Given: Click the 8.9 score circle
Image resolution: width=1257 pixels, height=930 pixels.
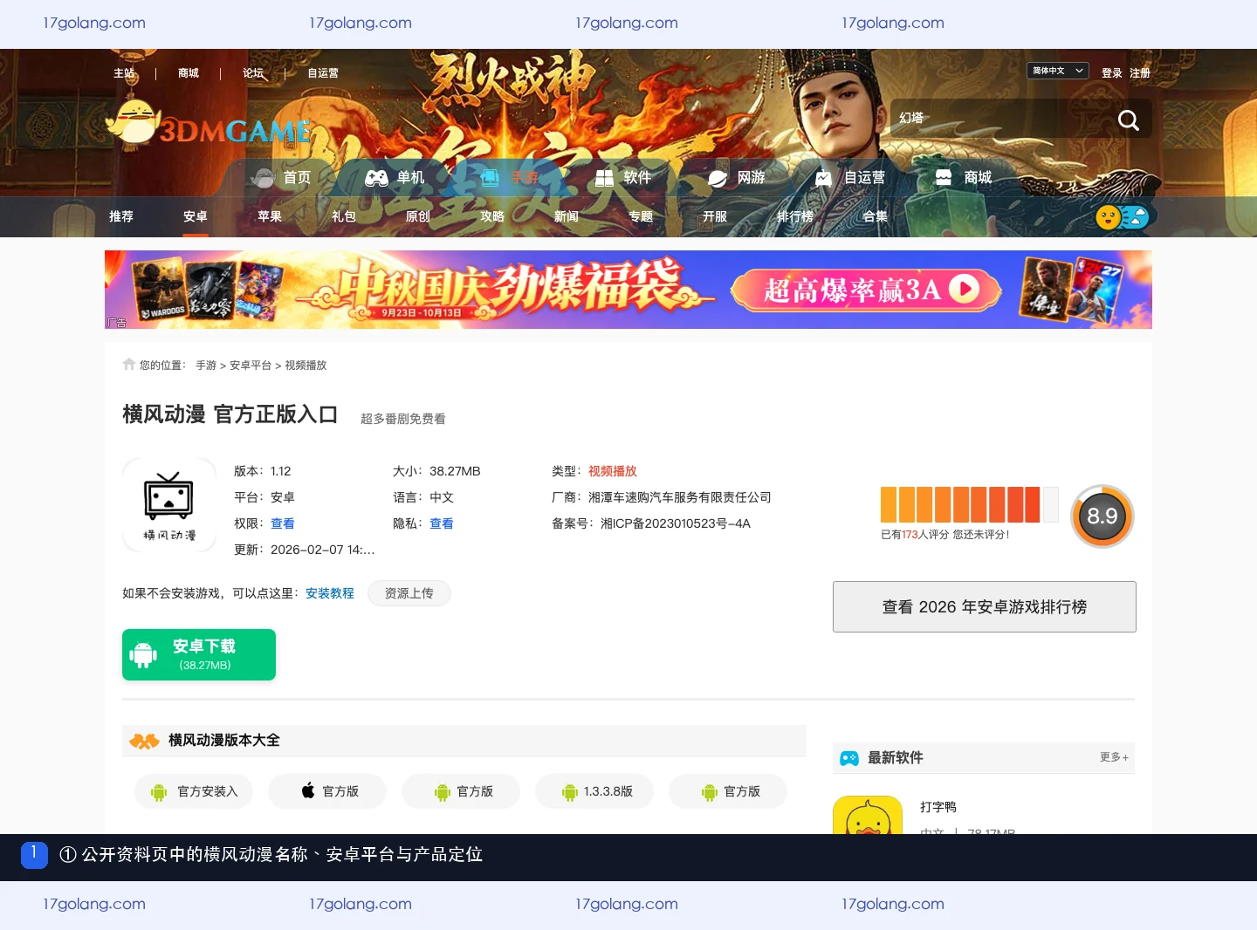Looking at the screenshot, I should [1102, 516].
